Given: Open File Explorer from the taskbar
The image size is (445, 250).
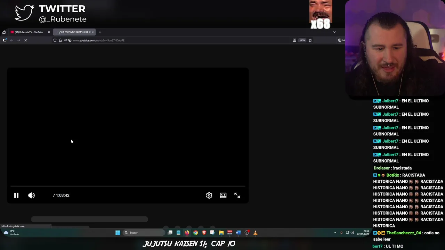Looking at the screenshot, I should click(221, 233).
